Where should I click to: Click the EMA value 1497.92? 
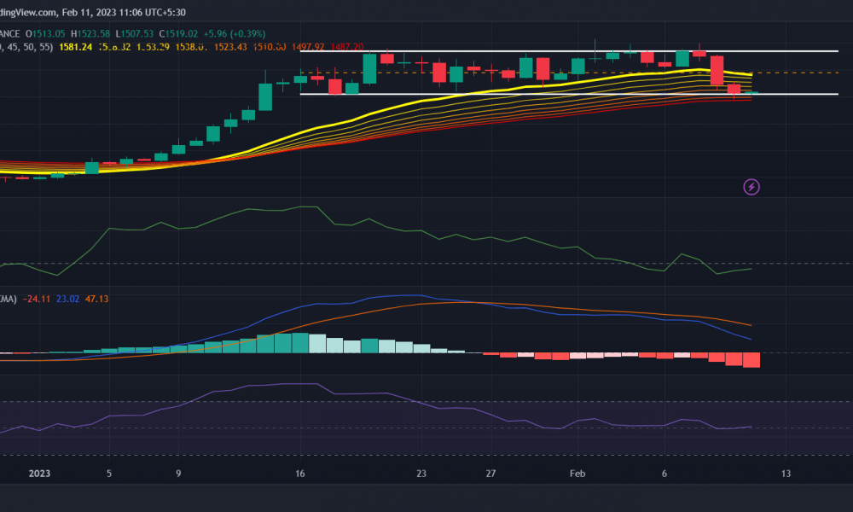[x=308, y=47]
